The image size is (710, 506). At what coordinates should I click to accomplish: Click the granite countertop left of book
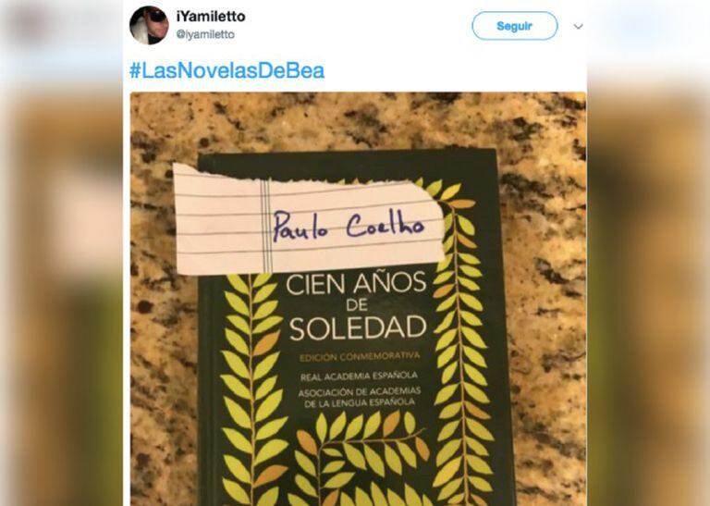163,363
